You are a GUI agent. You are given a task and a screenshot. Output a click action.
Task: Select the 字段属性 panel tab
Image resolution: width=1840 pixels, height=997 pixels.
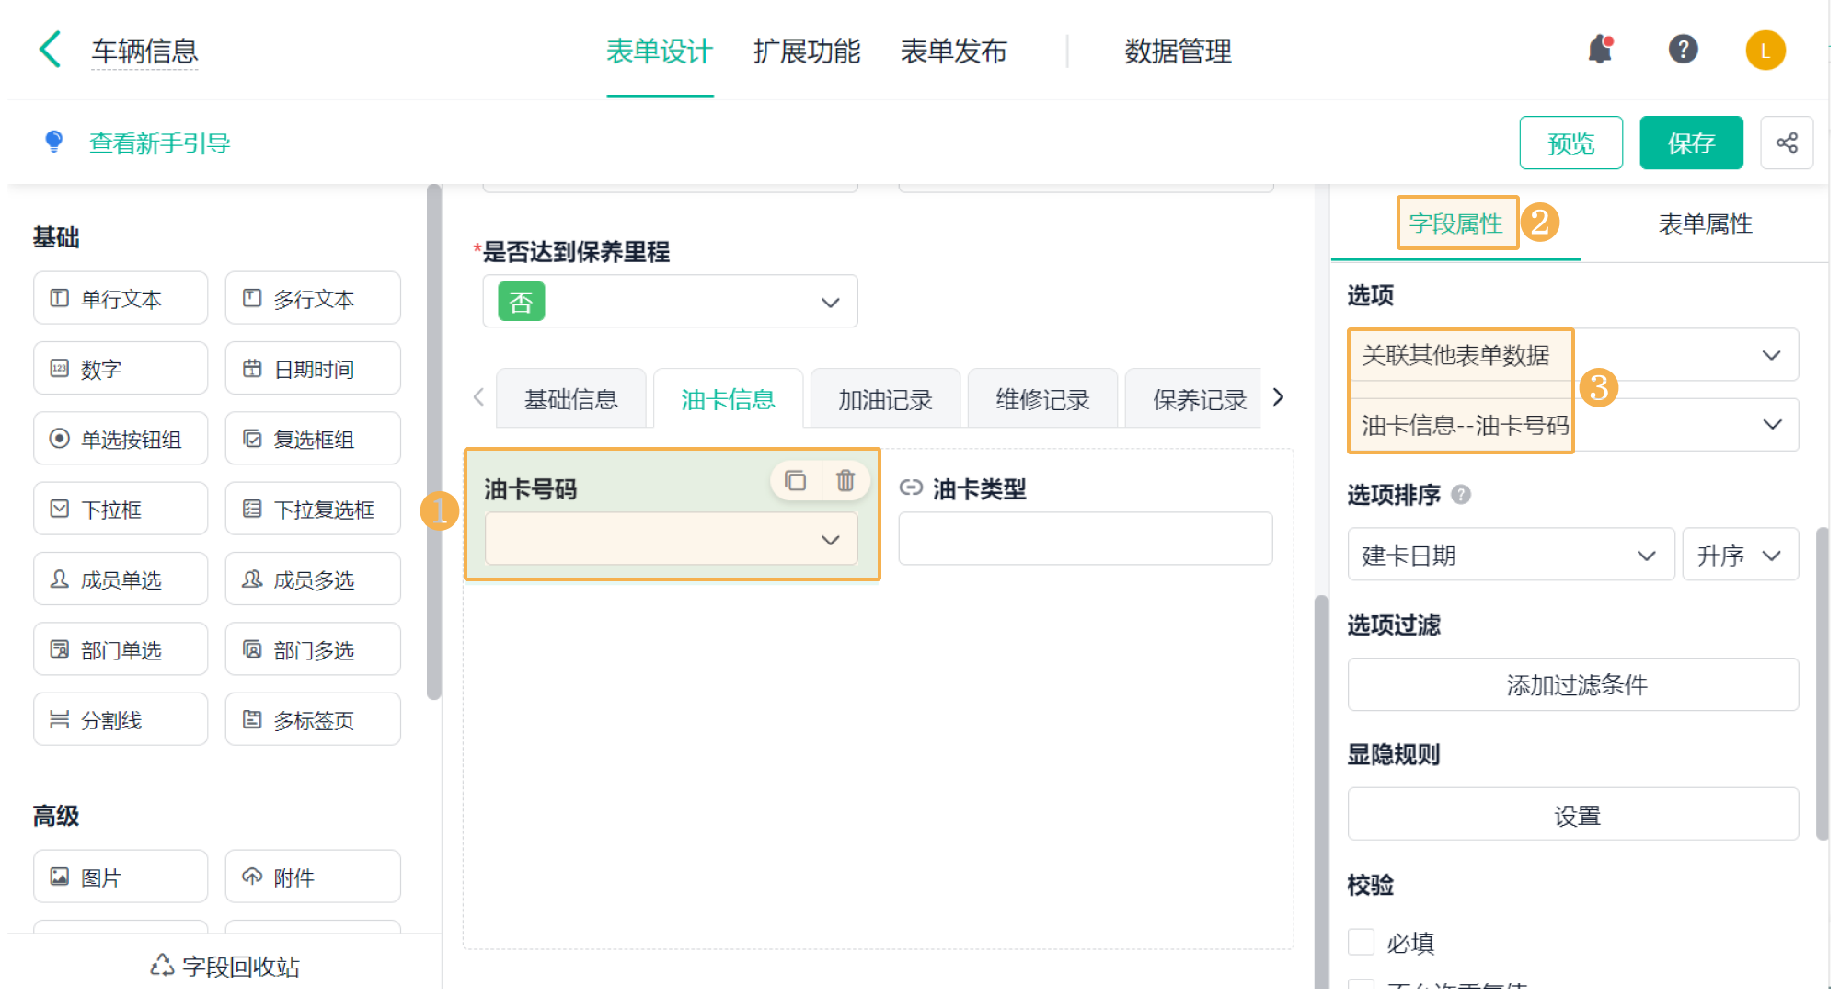[1455, 223]
